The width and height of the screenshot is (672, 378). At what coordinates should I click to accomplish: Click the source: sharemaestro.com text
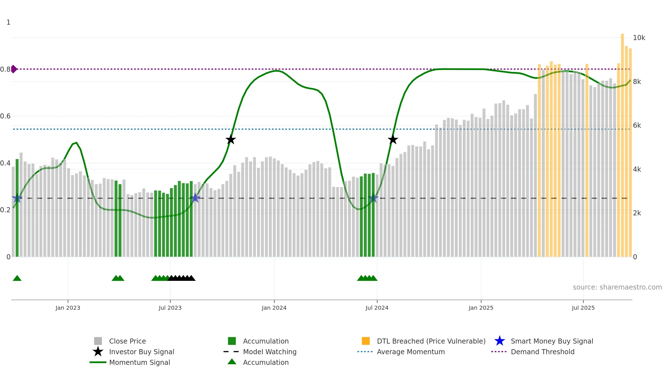coord(617,287)
